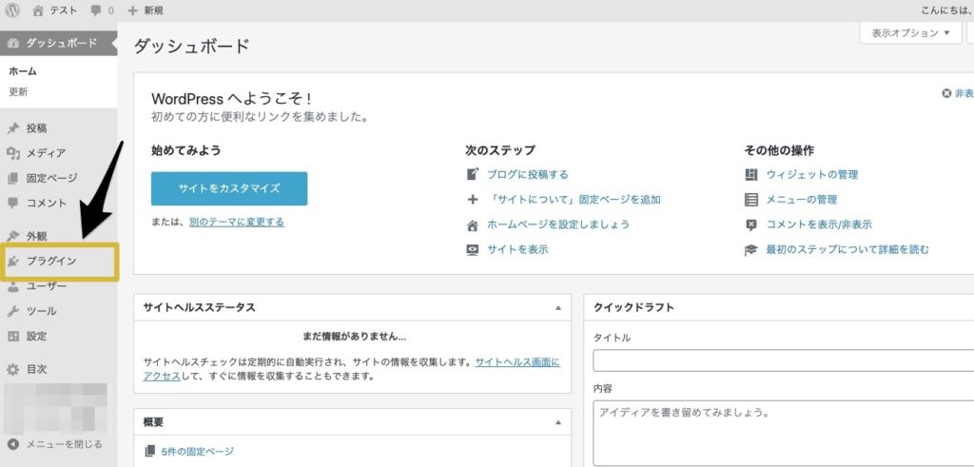The image size is (974, 467).
Task: Open the ウィジェットの管理 link
Action: (x=812, y=174)
